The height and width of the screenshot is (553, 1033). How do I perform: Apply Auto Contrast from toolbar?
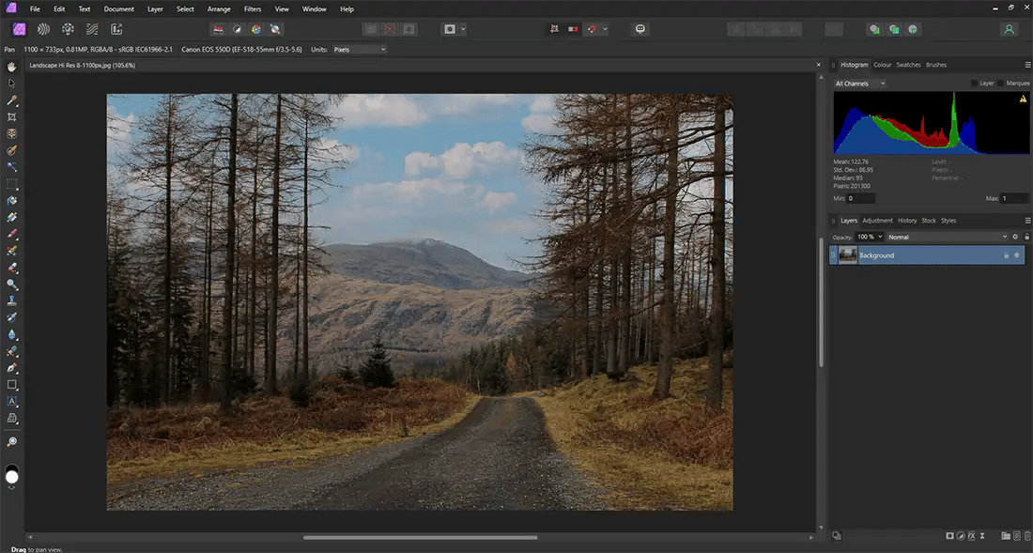click(238, 29)
